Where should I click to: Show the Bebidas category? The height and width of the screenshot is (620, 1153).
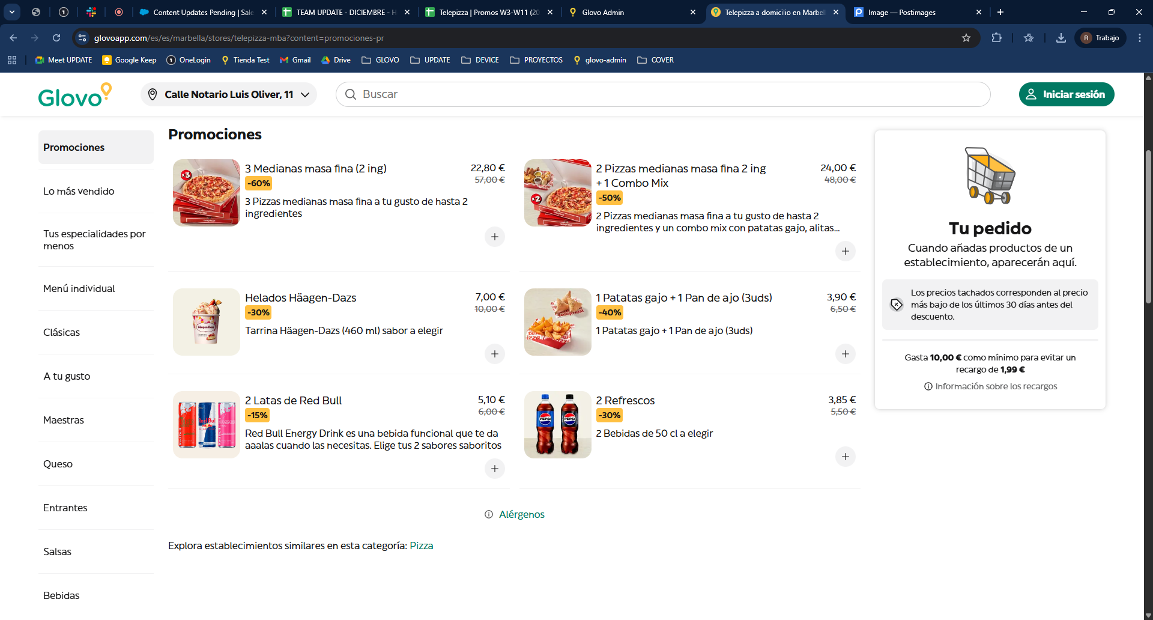96,595
